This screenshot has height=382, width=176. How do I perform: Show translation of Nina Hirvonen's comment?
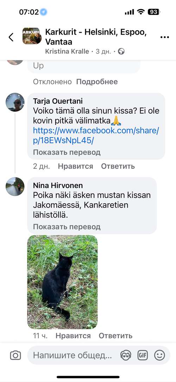pyautogui.click(x=67, y=227)
